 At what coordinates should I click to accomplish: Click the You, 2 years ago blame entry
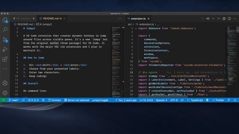click(x=126, y=100)
